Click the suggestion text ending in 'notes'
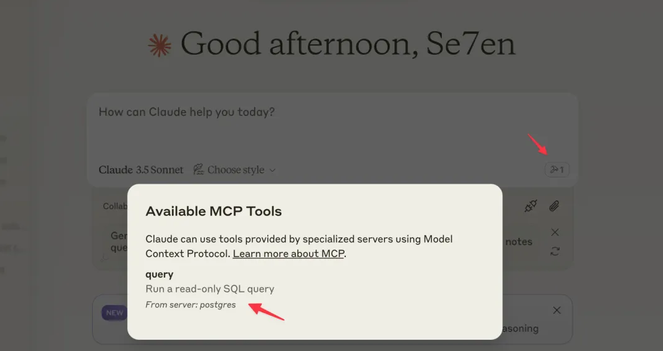This screenshot has width=663, height=351. [518, 241]
